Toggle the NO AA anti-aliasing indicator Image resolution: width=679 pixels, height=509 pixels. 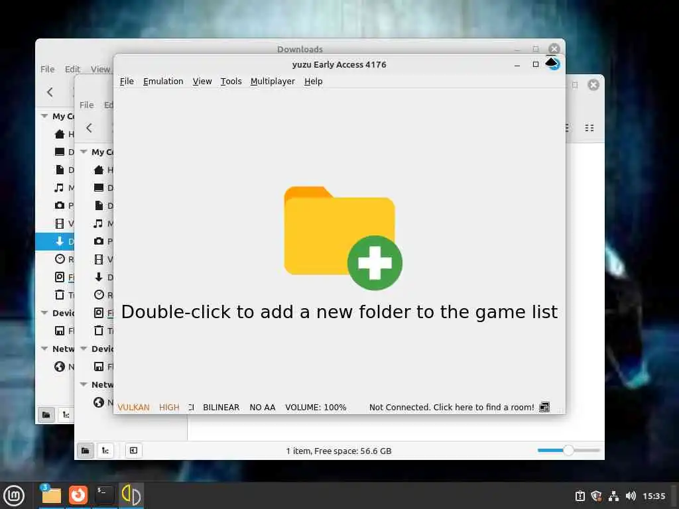pyautogui.click(x=263, y=408)
